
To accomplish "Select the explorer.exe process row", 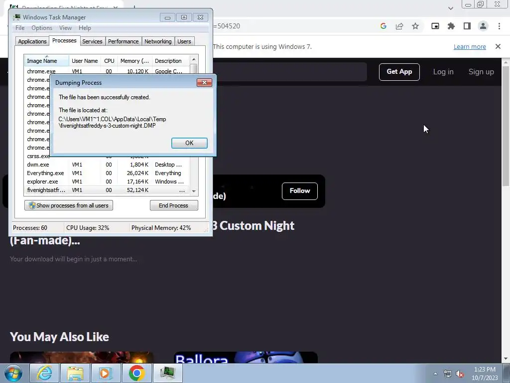I will [x=107, y=182].
